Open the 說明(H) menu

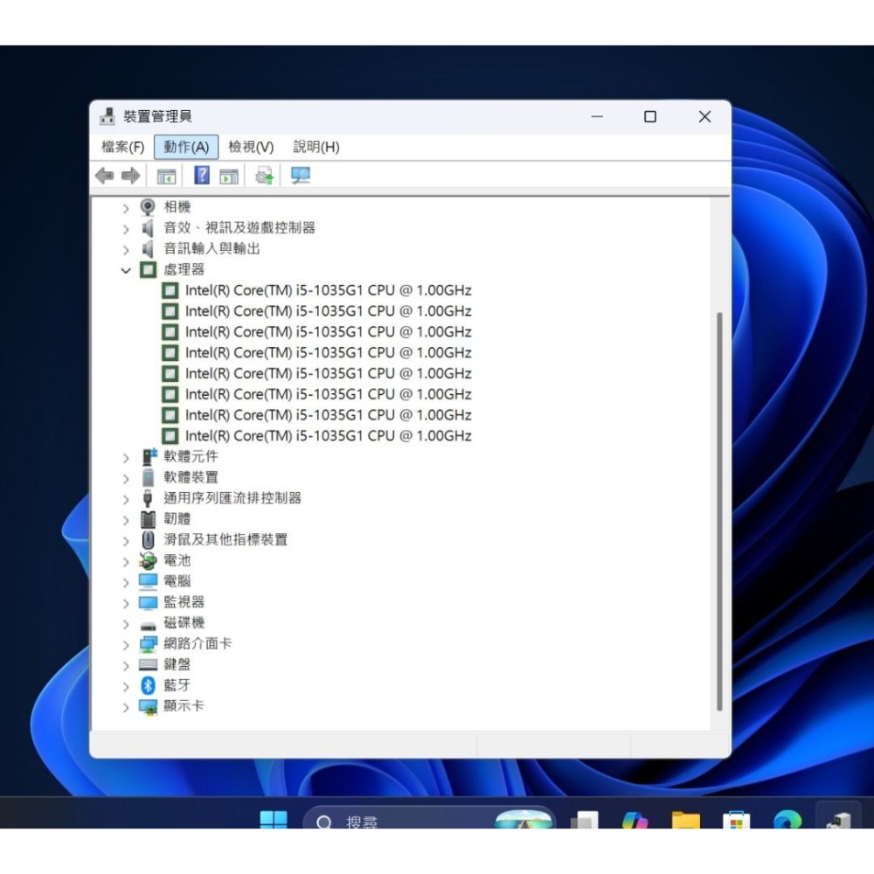316,147
